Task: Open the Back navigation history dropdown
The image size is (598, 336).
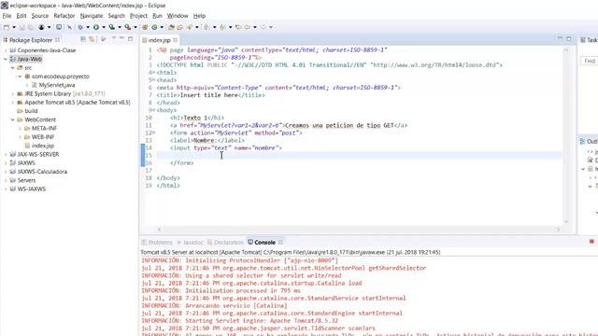Action: (x=255, y=27)
